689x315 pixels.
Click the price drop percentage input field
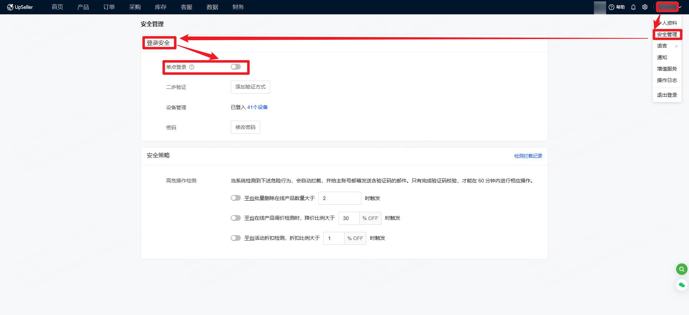coord(348,218)
